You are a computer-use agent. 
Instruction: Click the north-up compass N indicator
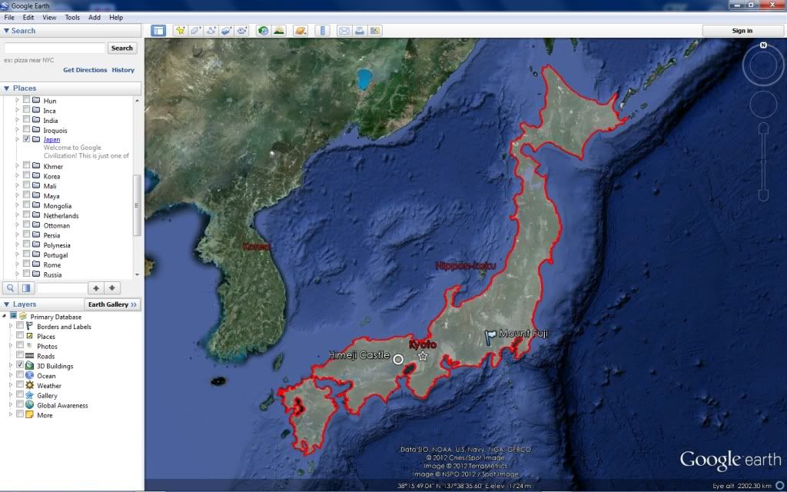pyautogui.click(x=763, y=45)
